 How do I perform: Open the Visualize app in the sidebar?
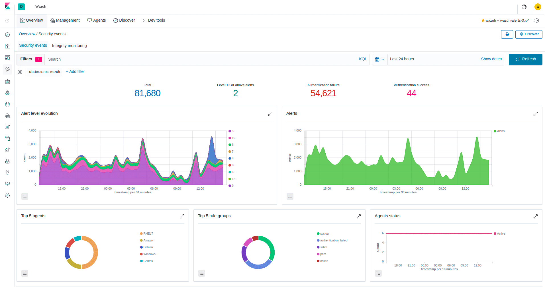[x=7, y=46]
